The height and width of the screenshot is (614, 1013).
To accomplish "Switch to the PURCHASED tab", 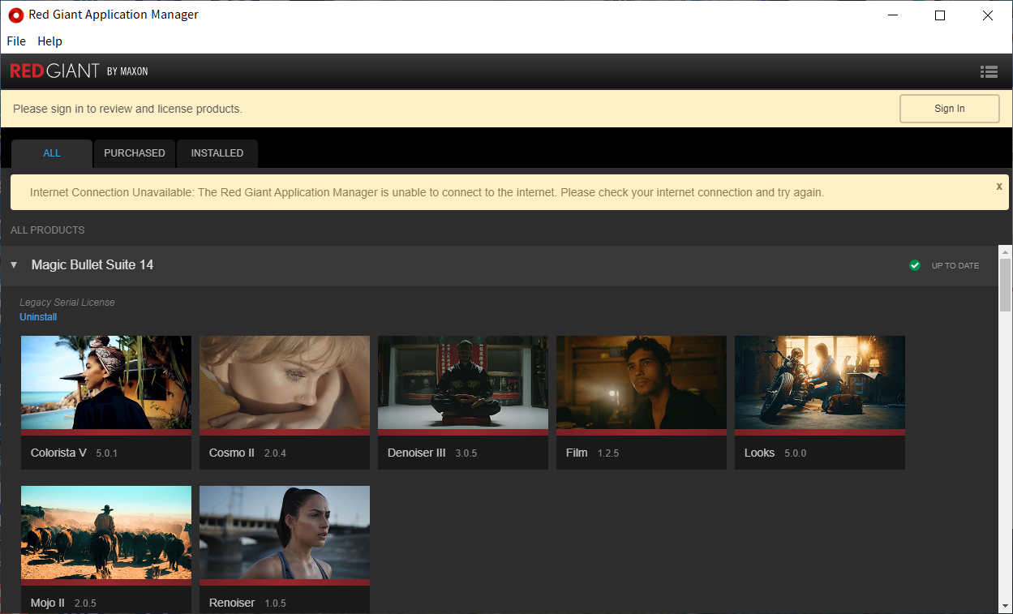I will click(135, 153).
